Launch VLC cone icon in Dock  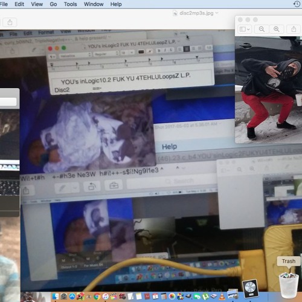(222, 297)
